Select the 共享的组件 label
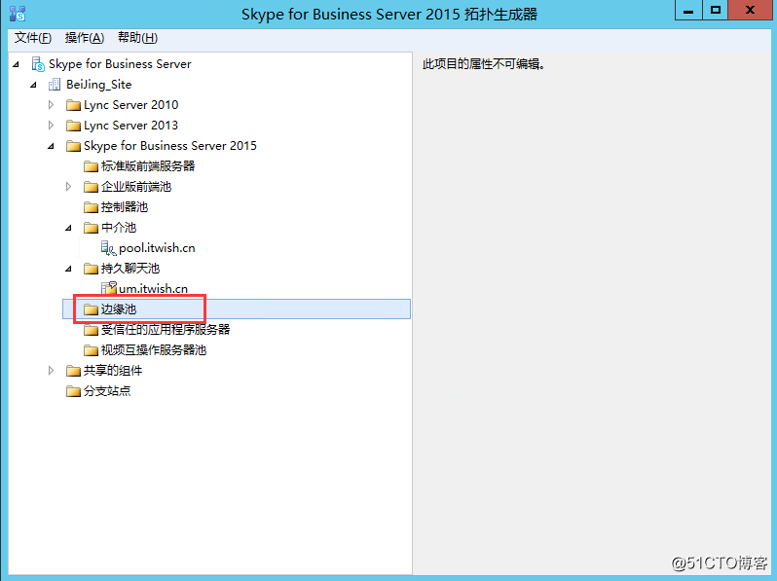The image size is (777, 581). pyautogui.click(x=113, y=371)
